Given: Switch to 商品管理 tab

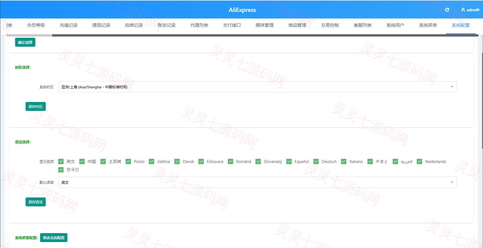Looking at the screenshot, I should [x=297, y=25].
